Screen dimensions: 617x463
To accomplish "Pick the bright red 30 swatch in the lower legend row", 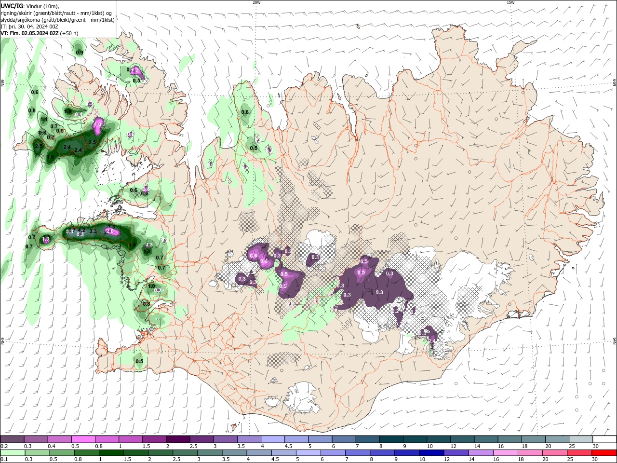I will (x=604, y=453).
